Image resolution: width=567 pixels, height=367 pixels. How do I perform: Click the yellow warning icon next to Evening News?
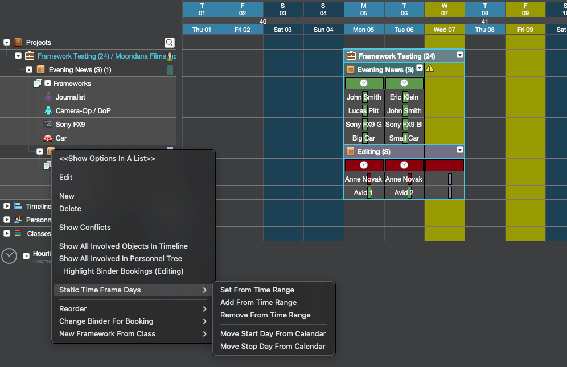pyautogui.click(x=430, y=68)
